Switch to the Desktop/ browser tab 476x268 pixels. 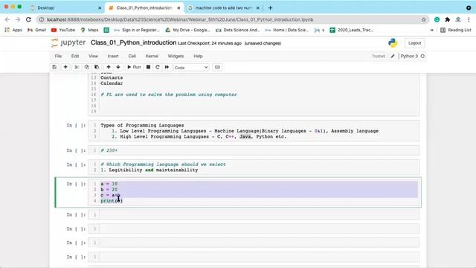pyautogui.click(x=65, y=8)
